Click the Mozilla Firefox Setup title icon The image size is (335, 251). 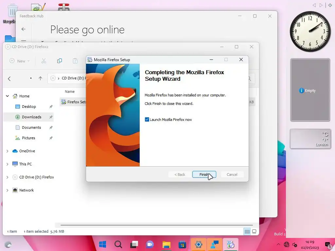coord(90,60)
